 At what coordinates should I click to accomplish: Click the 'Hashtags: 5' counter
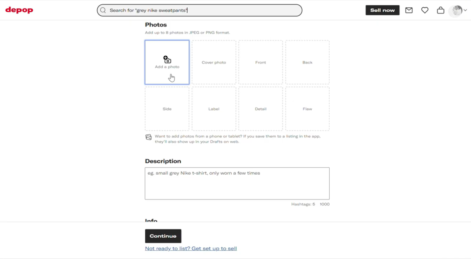tap(303, 204)
